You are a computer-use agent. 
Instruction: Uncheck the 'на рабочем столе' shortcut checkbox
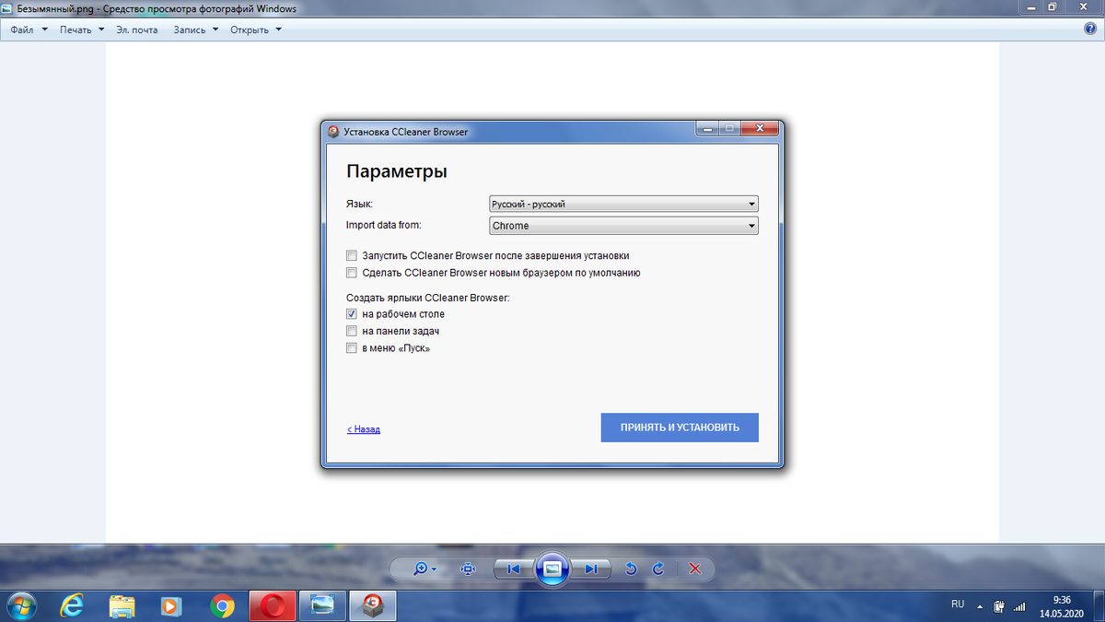pos(351,313)
